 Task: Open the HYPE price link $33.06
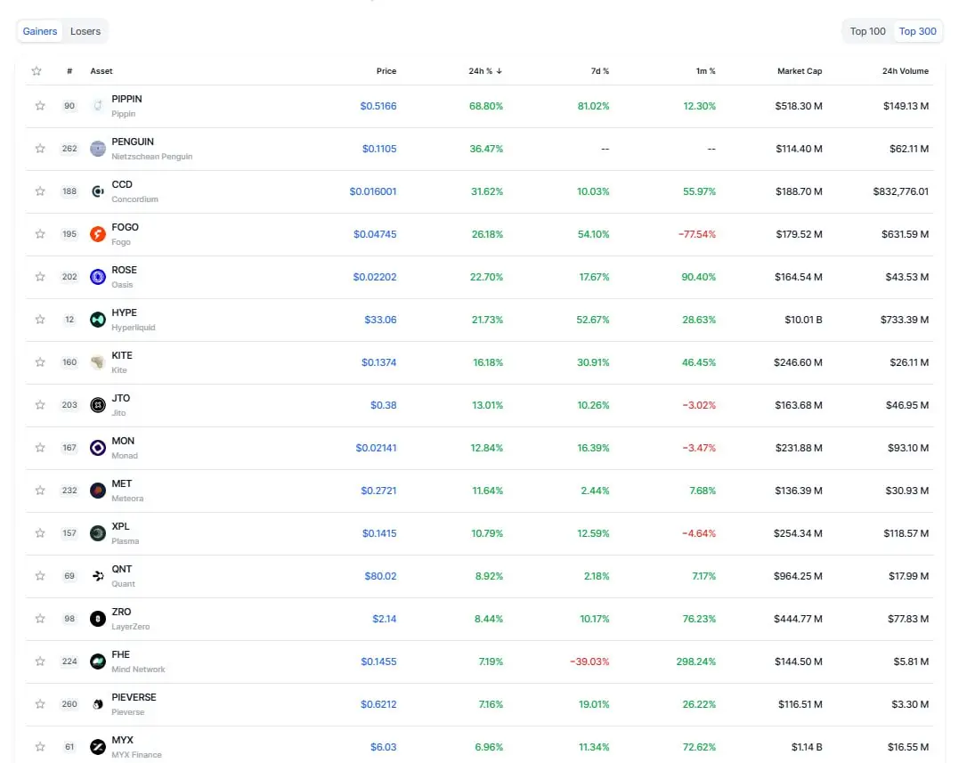(x=380, y=320)
